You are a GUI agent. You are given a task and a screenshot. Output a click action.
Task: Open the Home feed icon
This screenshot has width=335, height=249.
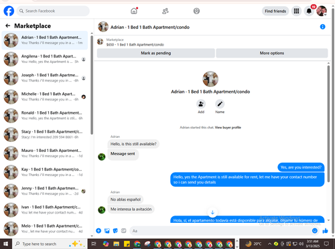tap(134, 11)
